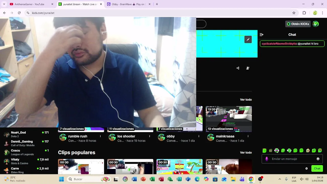327x184 pixels.
Task: Open the Kick profile avatar menu
Action: 316,24
